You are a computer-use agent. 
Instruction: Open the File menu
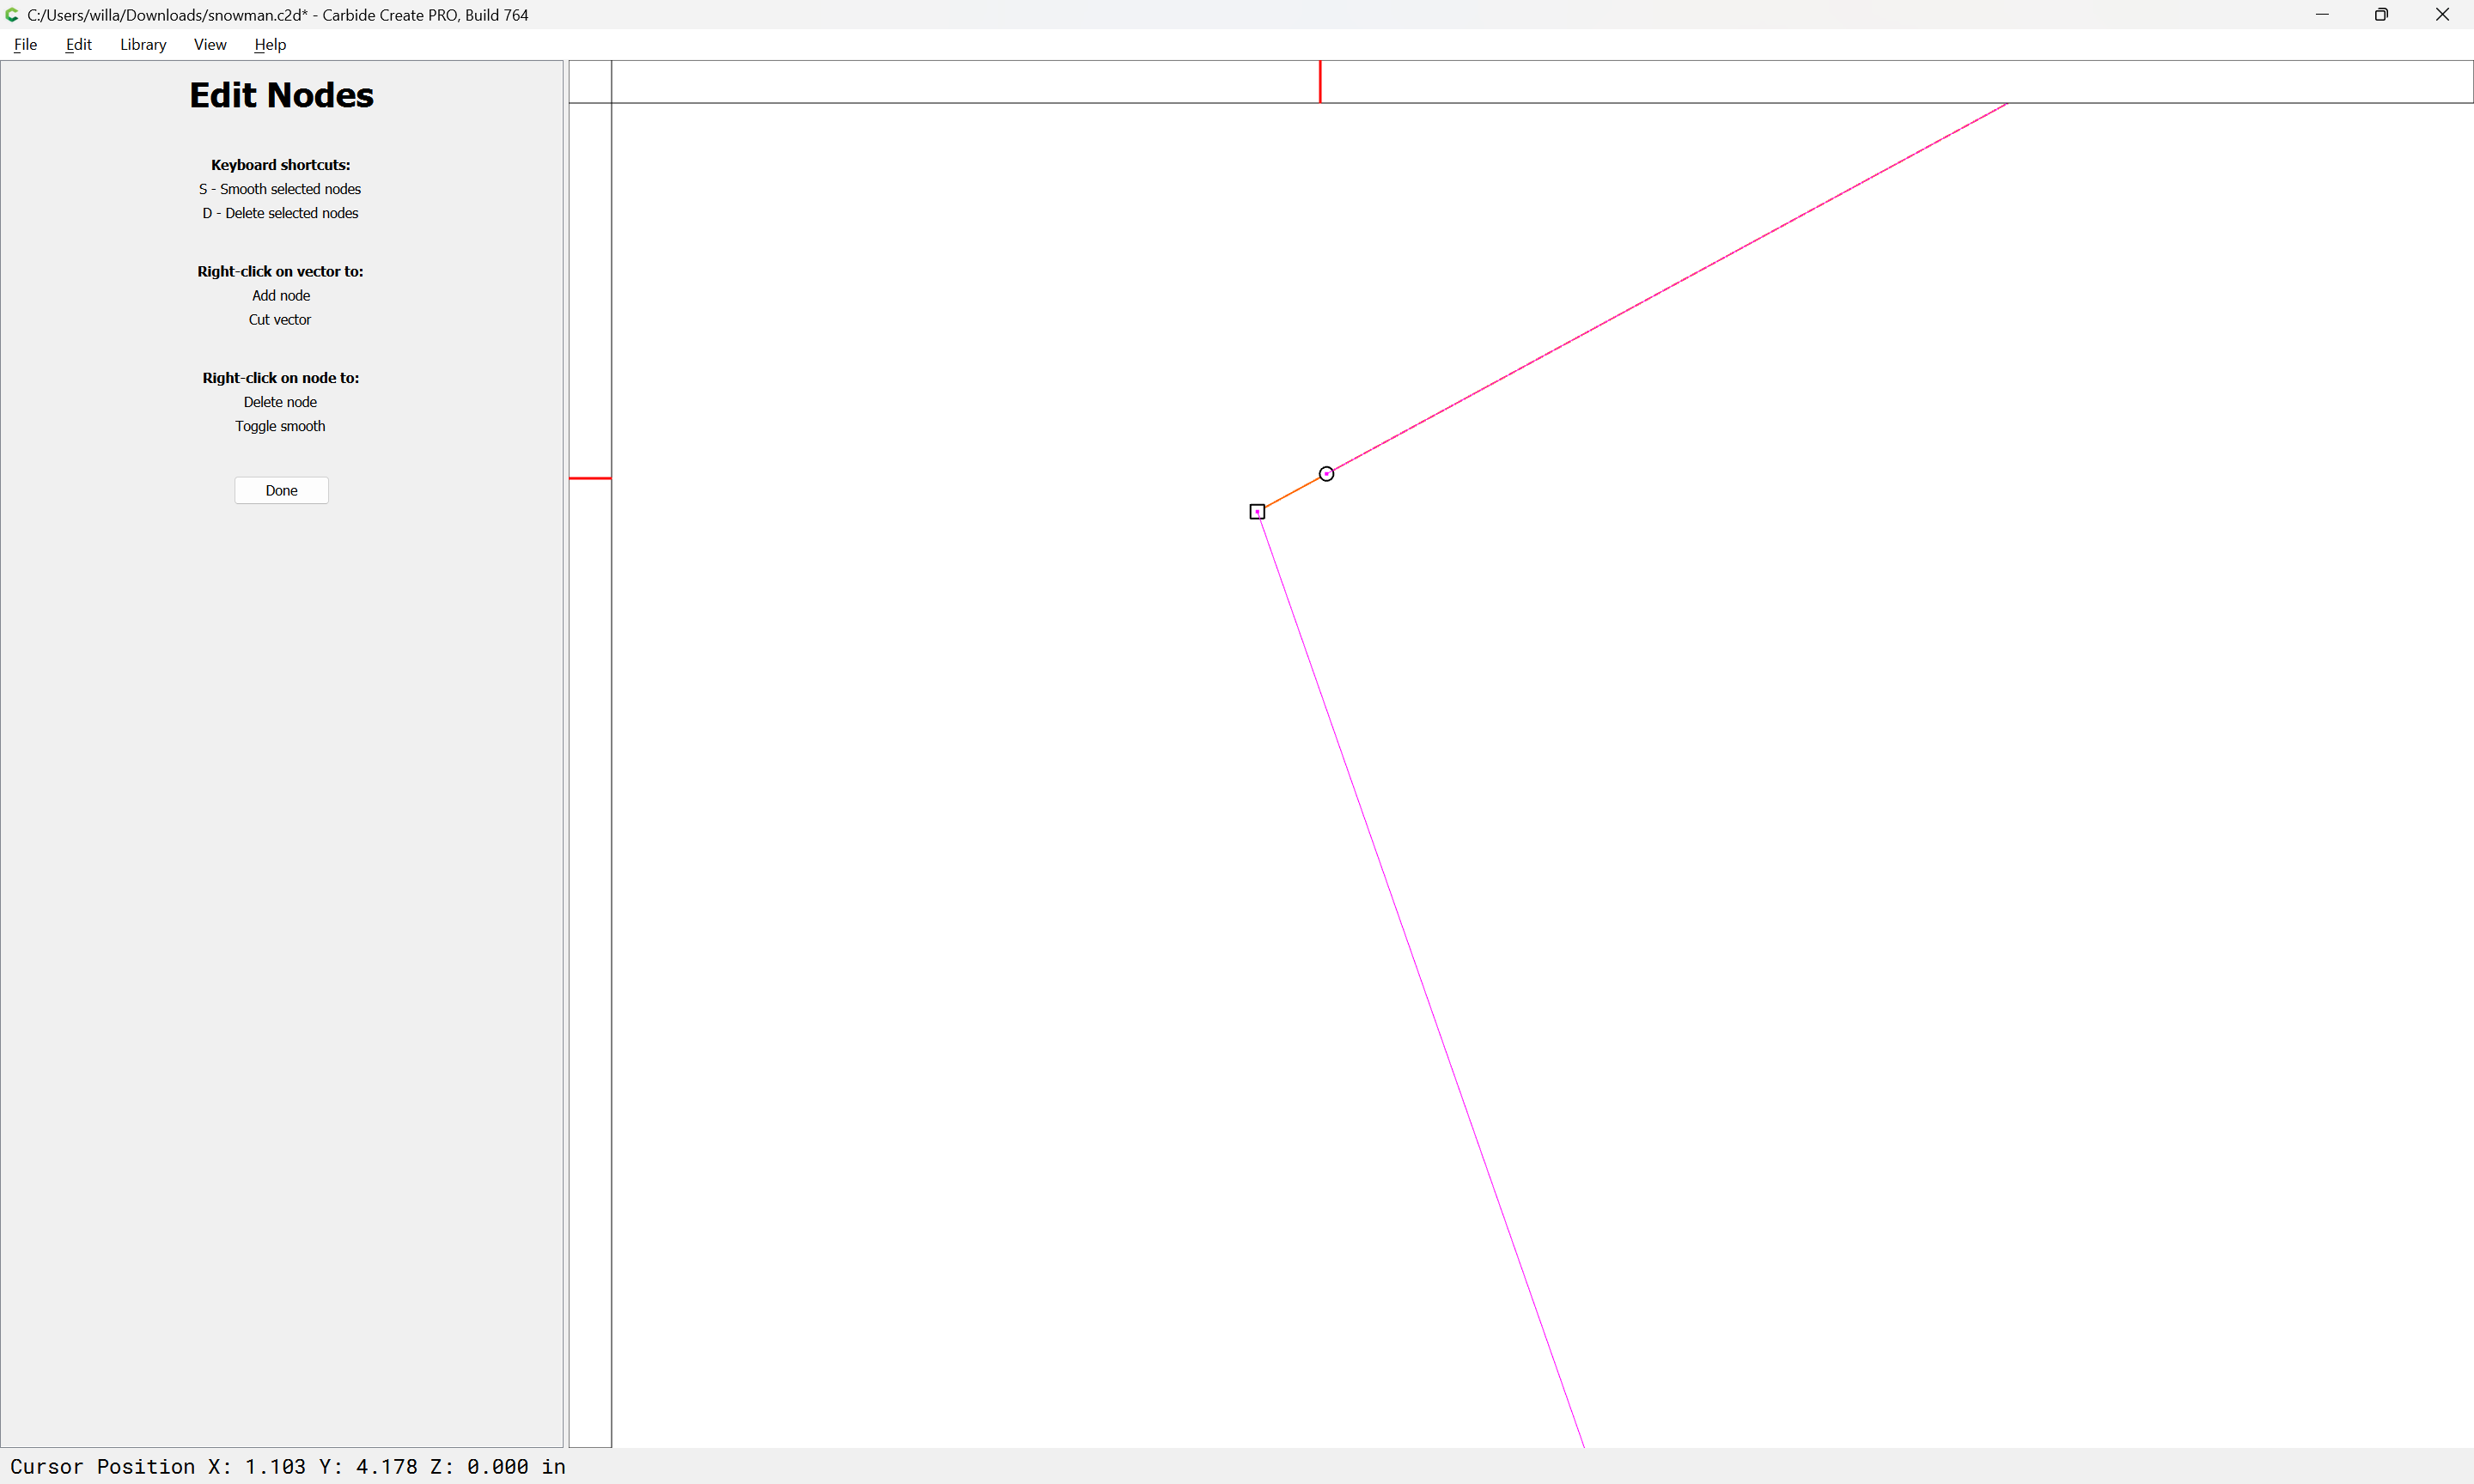click(25, 44)
